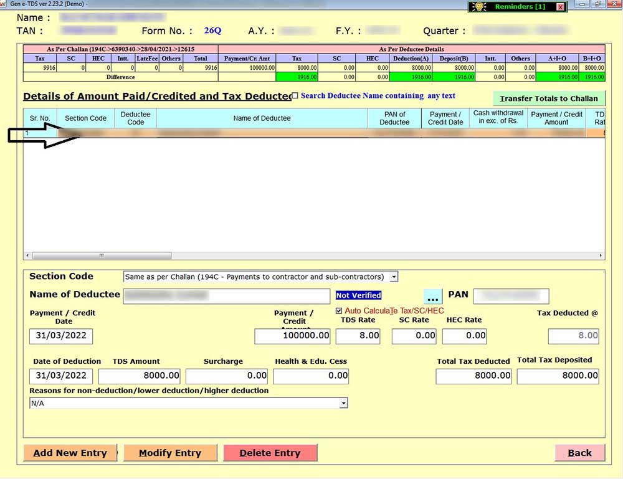The image size is (623, 479).
Task: Click the Section Code column header
Action: (x=85, y=118)
